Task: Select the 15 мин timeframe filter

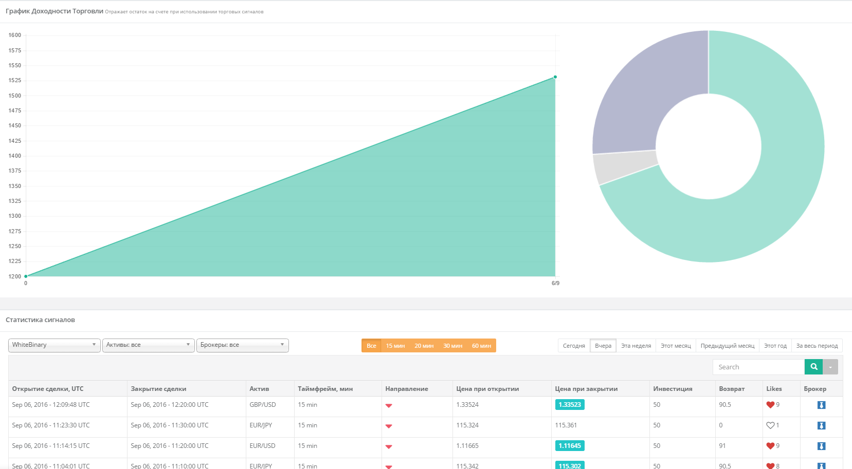Action: pos(395,346)
